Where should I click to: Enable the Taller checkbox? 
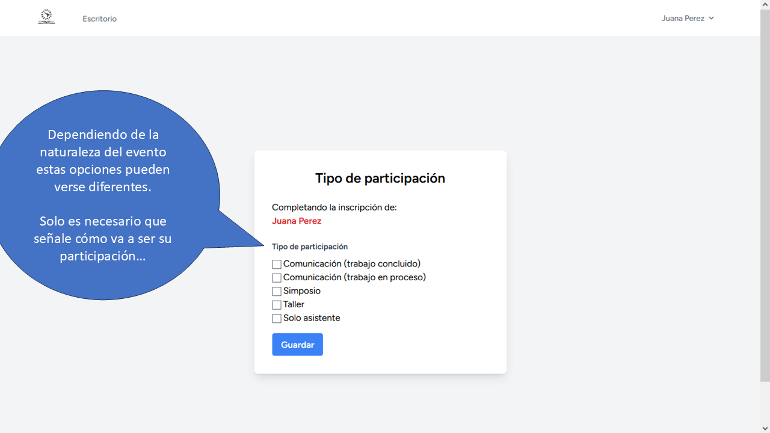tap(277, 305)
